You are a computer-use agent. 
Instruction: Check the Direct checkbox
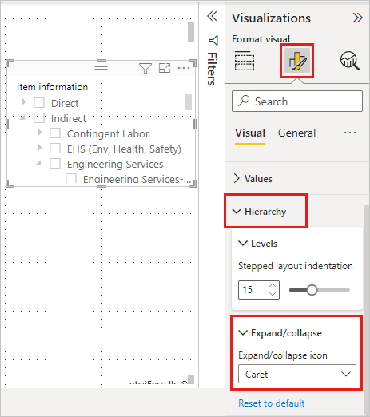tap(39, 103)
